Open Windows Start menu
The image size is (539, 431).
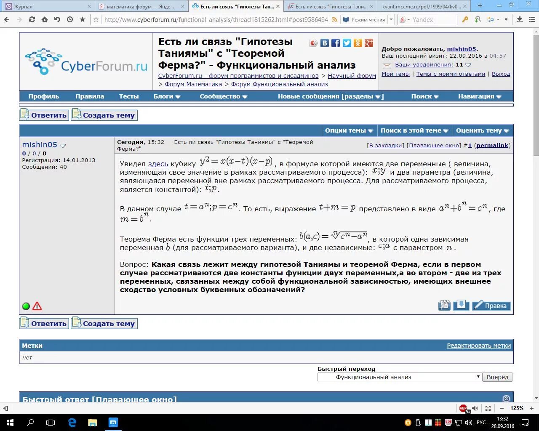(10, 423)
